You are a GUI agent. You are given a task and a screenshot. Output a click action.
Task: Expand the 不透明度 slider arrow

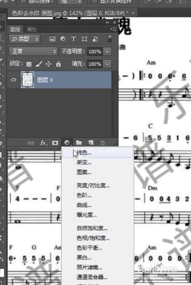click(107, 52)
